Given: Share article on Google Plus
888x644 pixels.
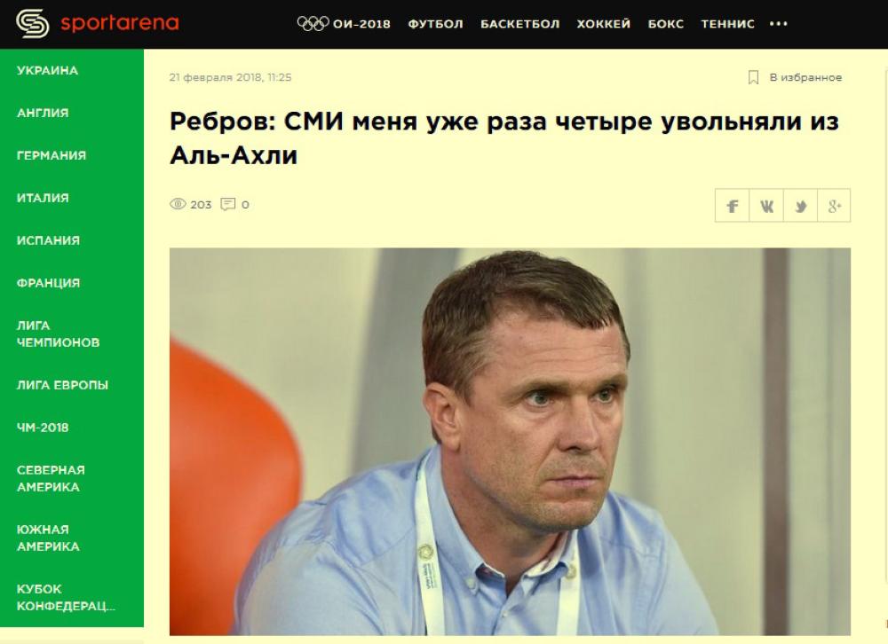Looking at the screenshot, I should 834,206.
